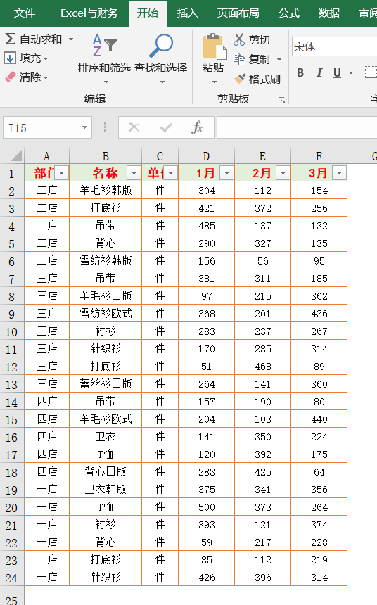
Task: Open the 3月 column filter dropdown
Action: point(339,173)
